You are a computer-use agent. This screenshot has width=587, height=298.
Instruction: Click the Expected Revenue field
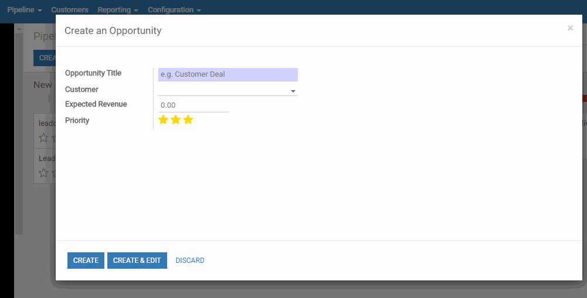194,105
